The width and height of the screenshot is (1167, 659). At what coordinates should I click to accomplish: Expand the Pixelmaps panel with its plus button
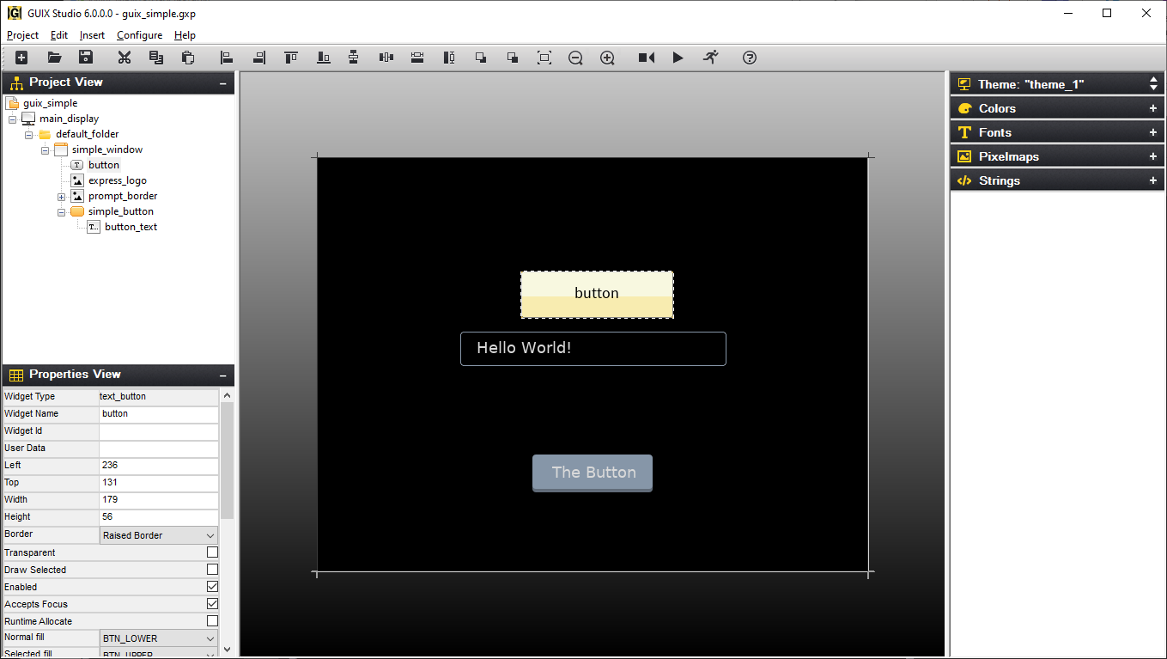[x=1153, y=156]
